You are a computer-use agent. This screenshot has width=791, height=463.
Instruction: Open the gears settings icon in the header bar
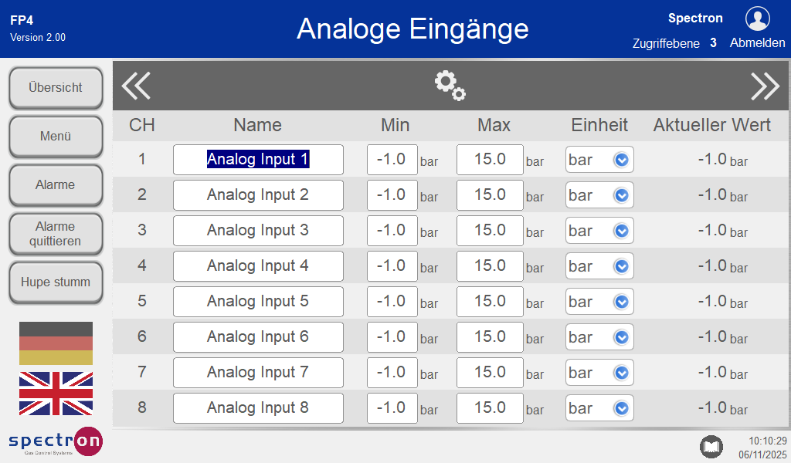click(450, 86)
